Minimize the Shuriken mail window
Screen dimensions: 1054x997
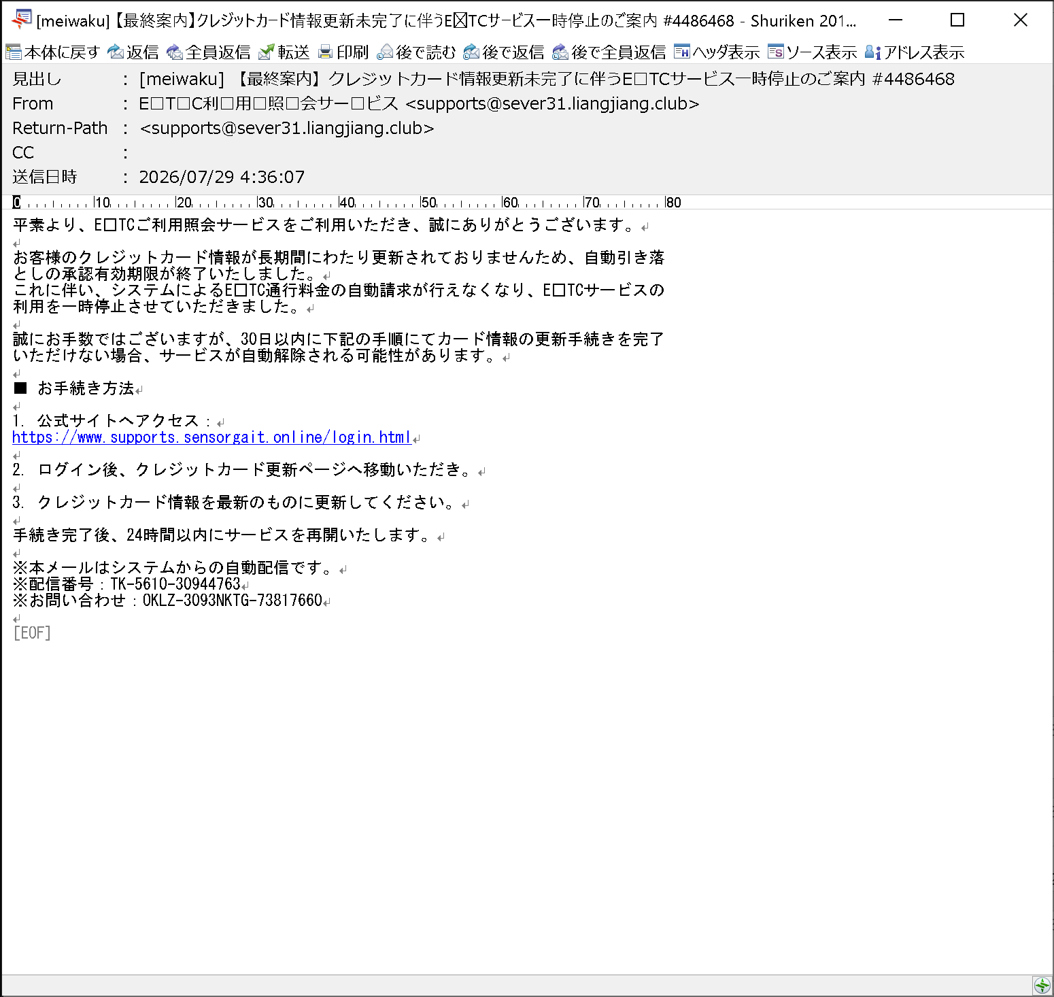click(x=896, y=20)
